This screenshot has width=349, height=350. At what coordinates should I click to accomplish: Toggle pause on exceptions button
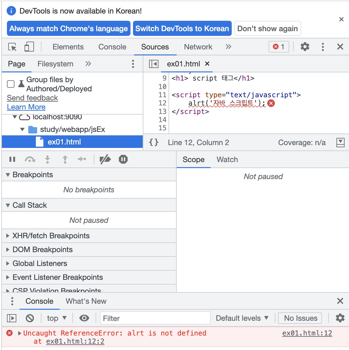(x=123, y=159)
